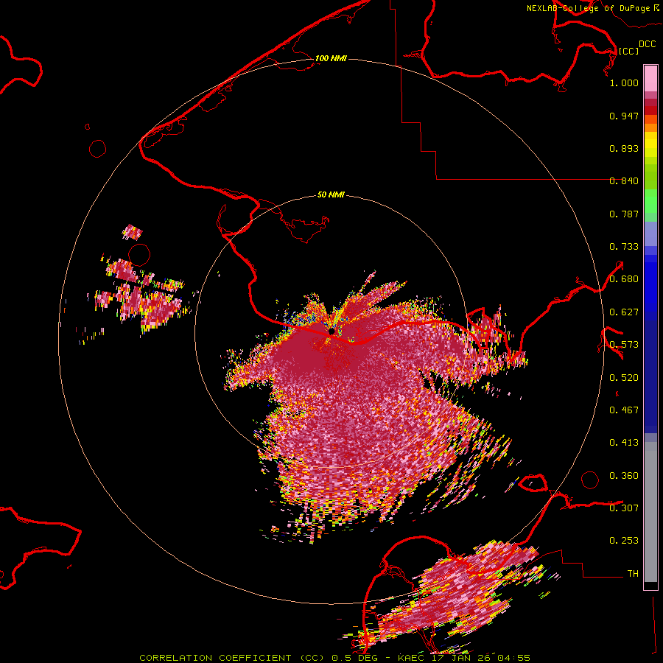663x663 pixels.
Task: Click the 0.680 legend value
Action: tap(624, 279)
